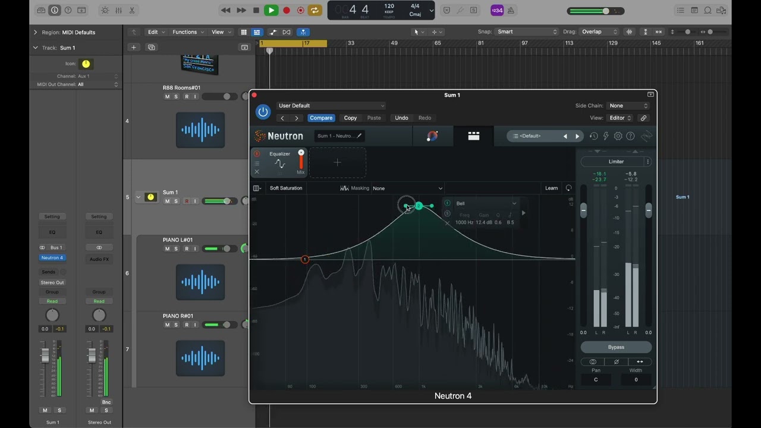Click the green Play button
The image size is (761, 428).
click(x=271, y=10)
